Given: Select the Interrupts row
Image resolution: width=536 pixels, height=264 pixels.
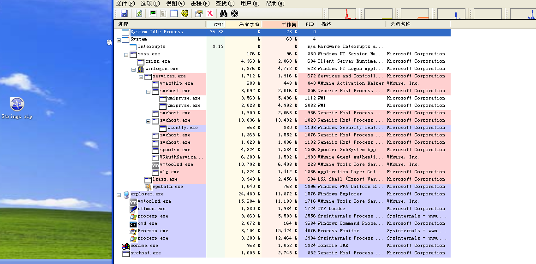Looking at the screenshot, I should [x=283, y=47].
